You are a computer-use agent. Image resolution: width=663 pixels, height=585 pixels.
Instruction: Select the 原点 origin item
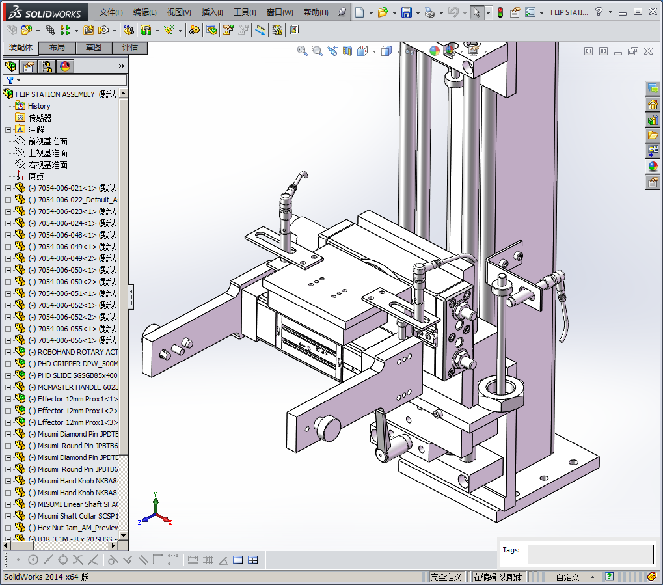tap(36, 176)
